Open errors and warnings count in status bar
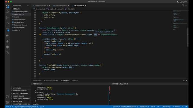The height and width of the screenshot is (108, 193). (x=9, y=107)
